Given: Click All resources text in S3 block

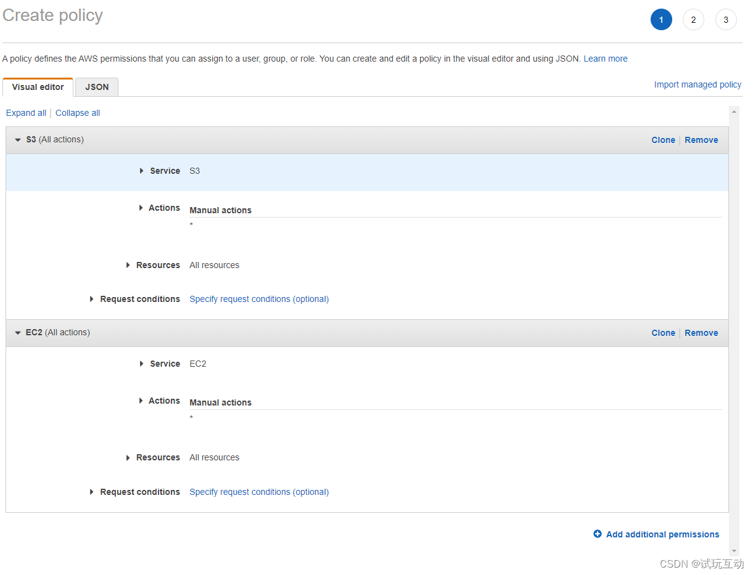Looking at the screenshot, I should pyautogui.click(x=214, y=265).
